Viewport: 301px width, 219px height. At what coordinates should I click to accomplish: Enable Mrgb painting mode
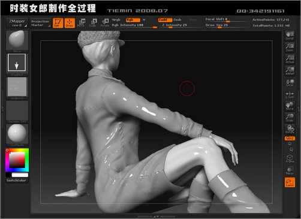[x=116, y=20]
